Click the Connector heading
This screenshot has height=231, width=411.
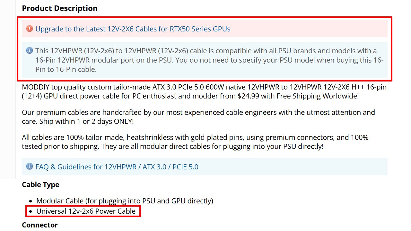(40, 225)
